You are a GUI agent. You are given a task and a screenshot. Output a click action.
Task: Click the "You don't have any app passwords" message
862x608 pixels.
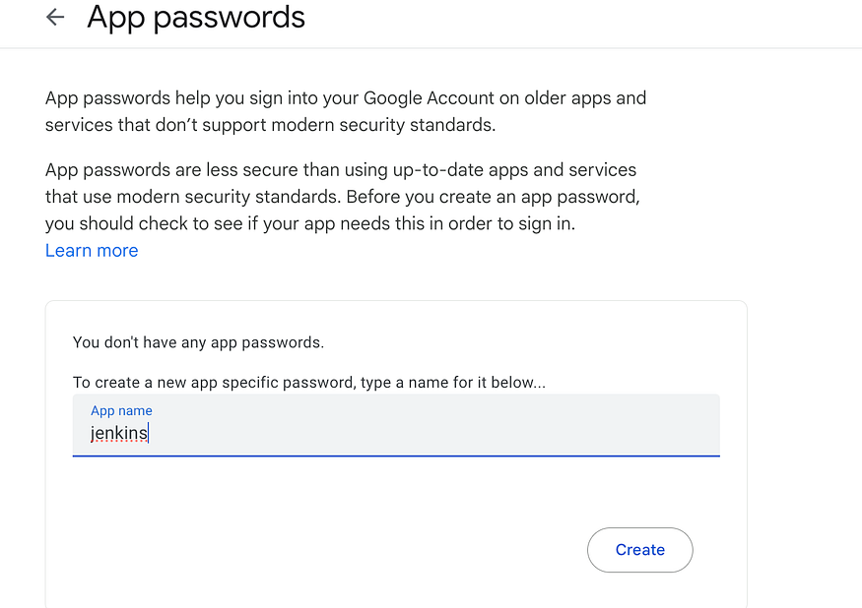(x=198, y=342)
